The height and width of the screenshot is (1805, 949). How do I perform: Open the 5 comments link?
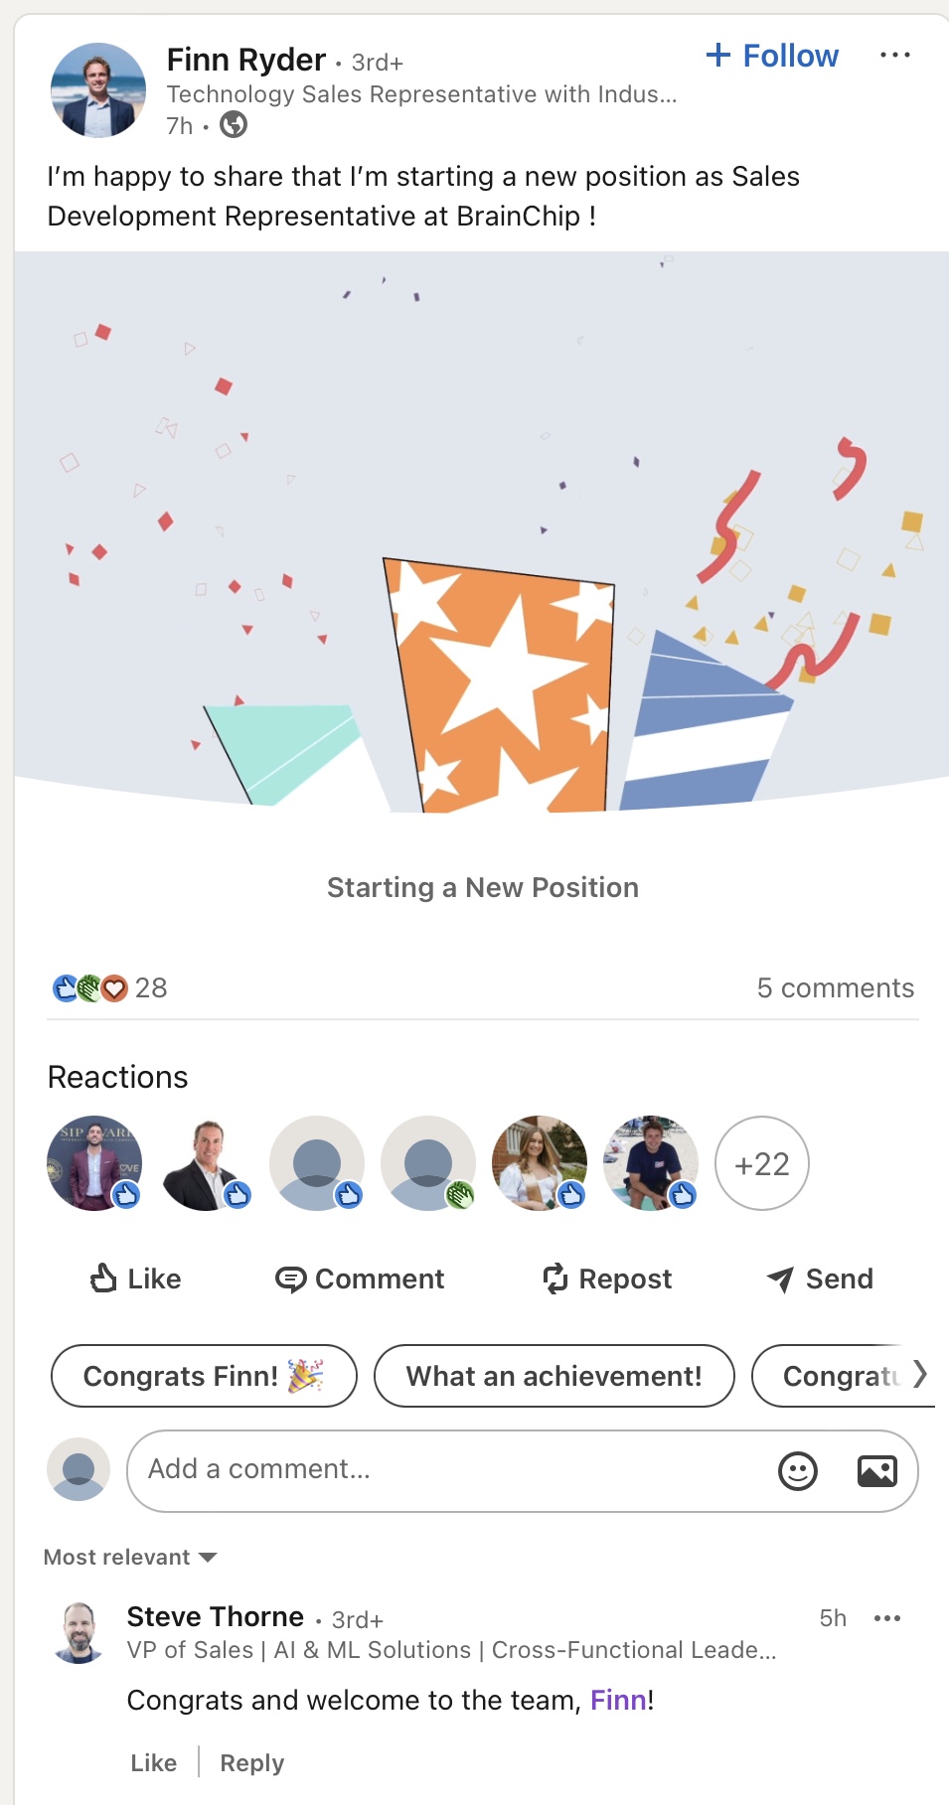pos(835,988)
